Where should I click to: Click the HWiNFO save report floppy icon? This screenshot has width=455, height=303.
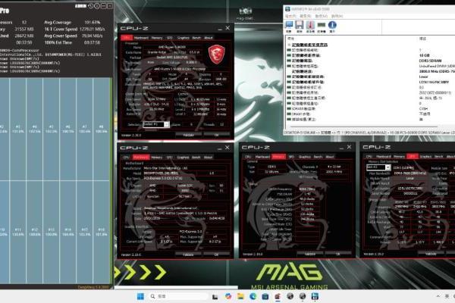coord(300,25)
